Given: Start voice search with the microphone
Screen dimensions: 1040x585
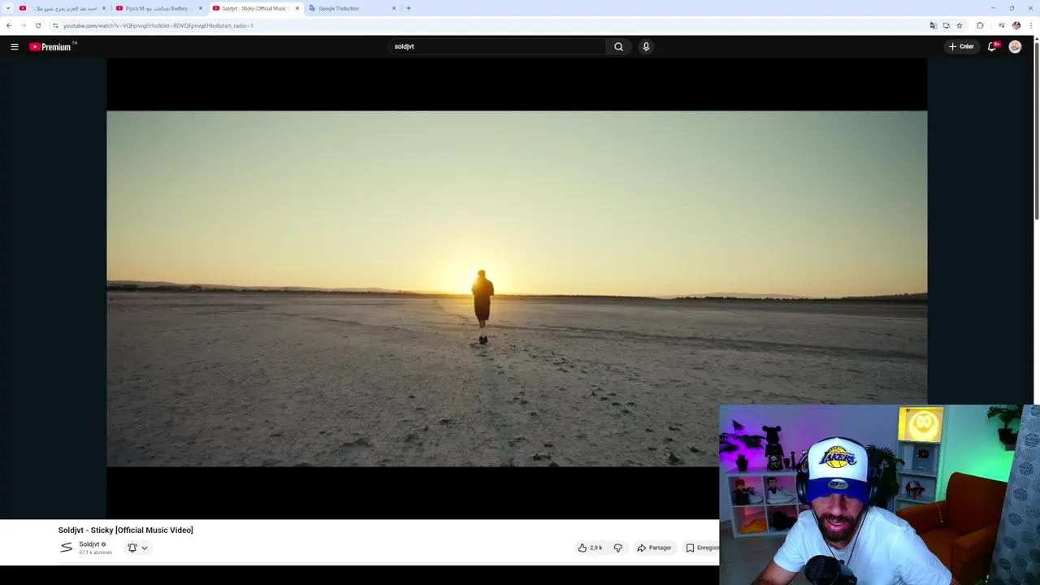Looking at the screenshot, I should pyautogui.click(x=646, y=46).
